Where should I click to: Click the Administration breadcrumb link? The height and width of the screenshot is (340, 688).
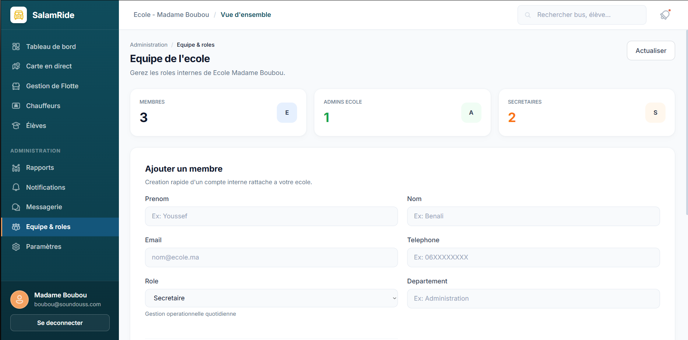[149, 45]
